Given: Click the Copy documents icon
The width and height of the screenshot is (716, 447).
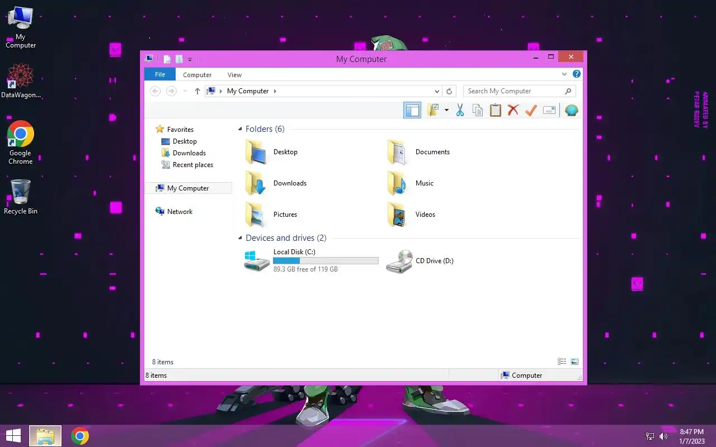Looking at the screenshot, I should tap(478, 110).
